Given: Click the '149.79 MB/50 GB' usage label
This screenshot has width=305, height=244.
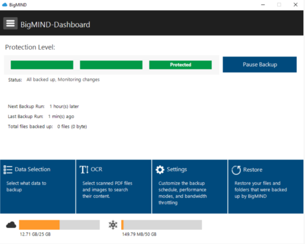Looking at the screenshot, I should [139, 234].
